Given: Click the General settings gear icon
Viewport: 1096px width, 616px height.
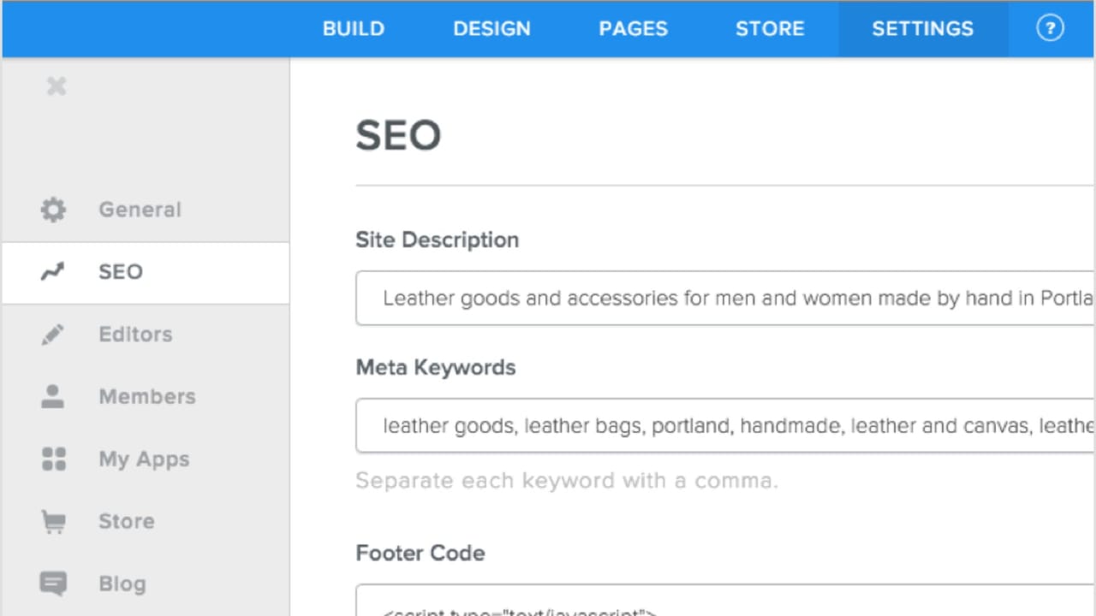Looking at the screenshot, I should click(x=53, y=210).
